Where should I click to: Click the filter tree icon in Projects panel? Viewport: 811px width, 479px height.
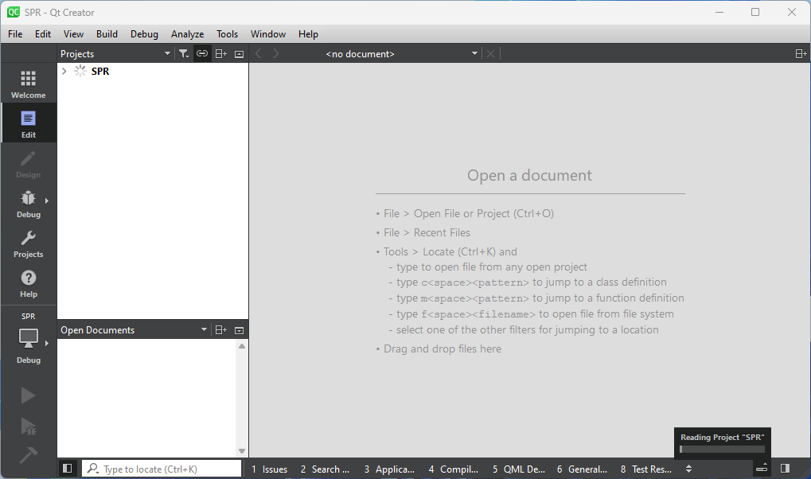pos(184,54)
